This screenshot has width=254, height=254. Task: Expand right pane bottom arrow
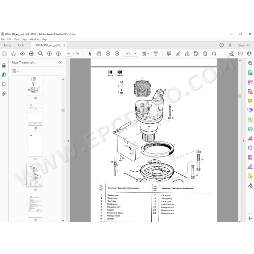click(250, 218)
